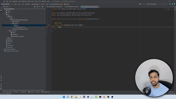Viewport: 176px width, 99px height.
Task: Open File Explorer from the taskbar
Action: 76,97
